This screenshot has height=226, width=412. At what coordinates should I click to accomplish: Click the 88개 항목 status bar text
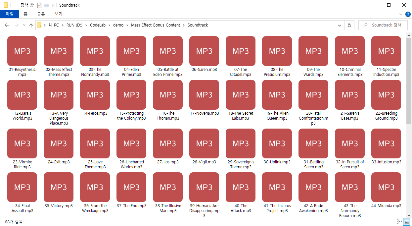click(14, 222)
